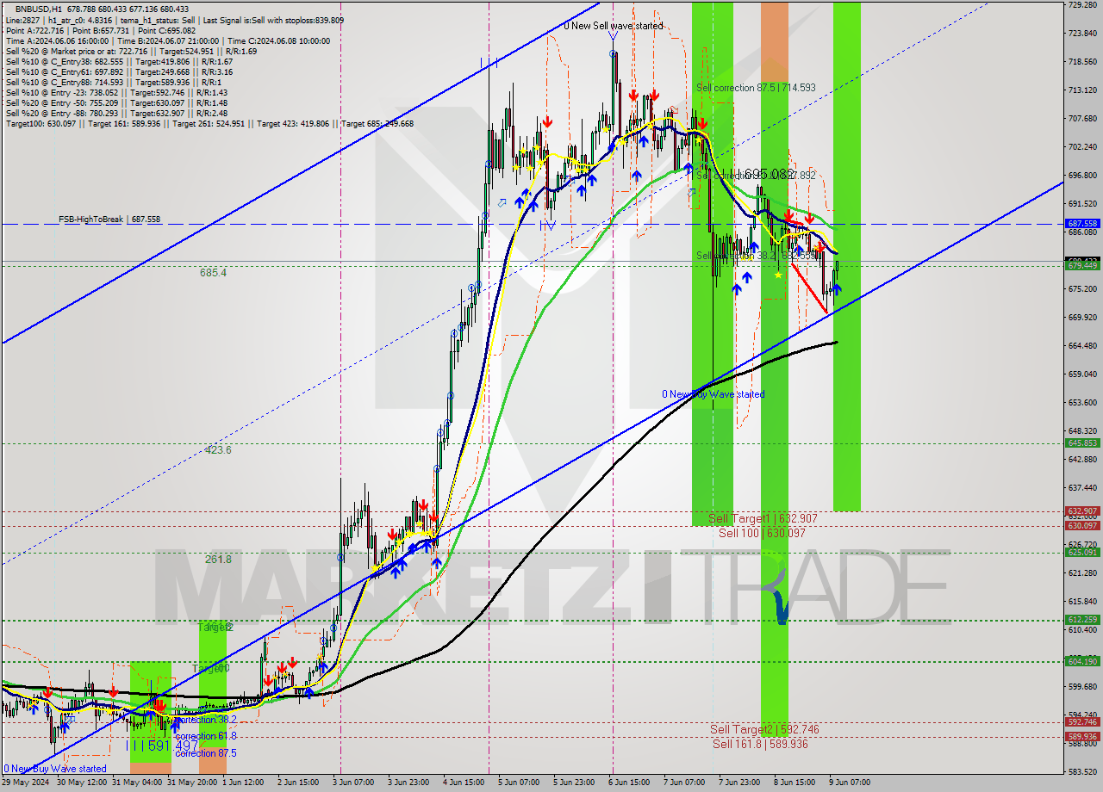Click the red 632.907 price axis tag
The image size is (1103, 792).
[x=1082, y=510]
